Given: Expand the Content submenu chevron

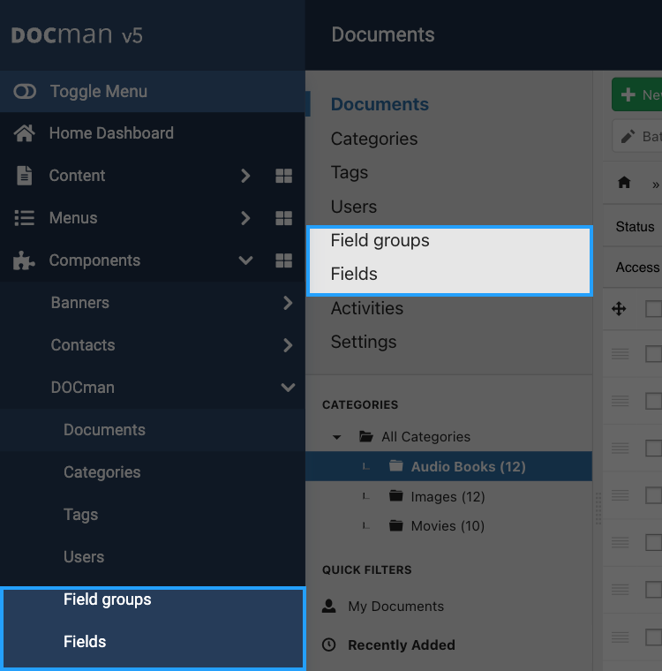Looking at the screenshot, I should (245, 176).
